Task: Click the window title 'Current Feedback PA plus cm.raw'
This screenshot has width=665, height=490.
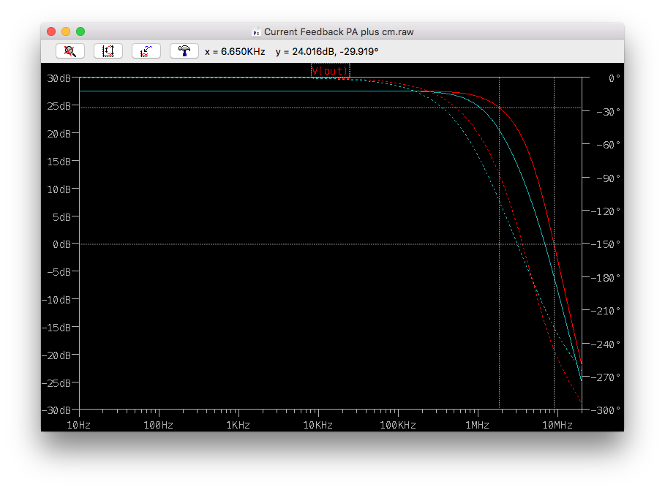Action: click(x=339, y=31)
